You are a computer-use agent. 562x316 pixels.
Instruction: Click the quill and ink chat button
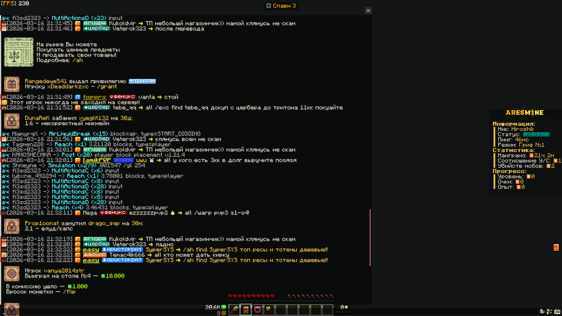click(x=542, y=312)
